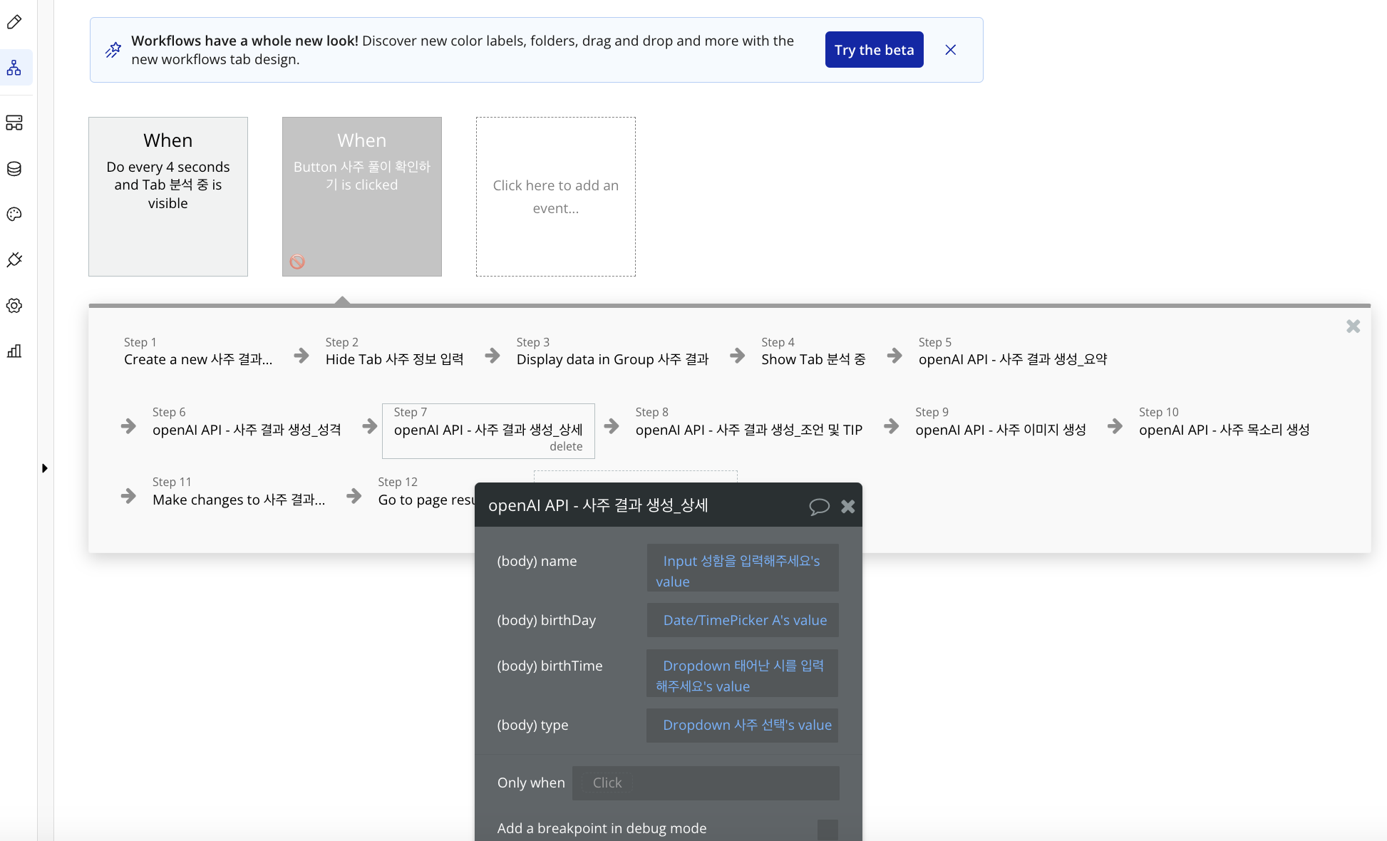Dismiss the new workflows look banner

point(950,50)
